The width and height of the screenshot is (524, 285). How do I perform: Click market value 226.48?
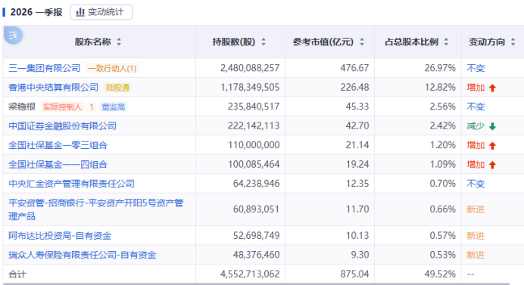coord(354,88)
